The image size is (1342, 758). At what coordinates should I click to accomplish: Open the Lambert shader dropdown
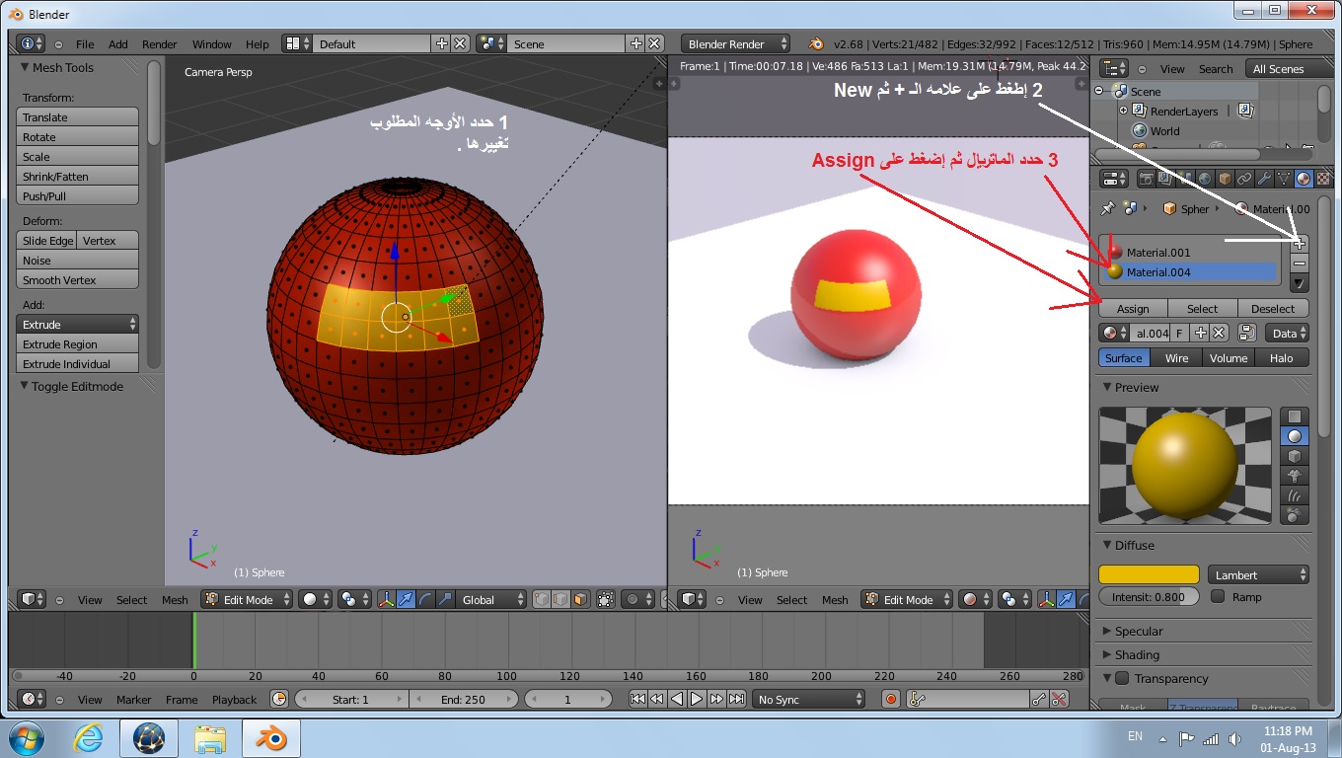pos(1258,574)
